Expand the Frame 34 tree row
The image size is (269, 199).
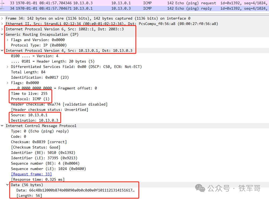[x=2, y=18]
